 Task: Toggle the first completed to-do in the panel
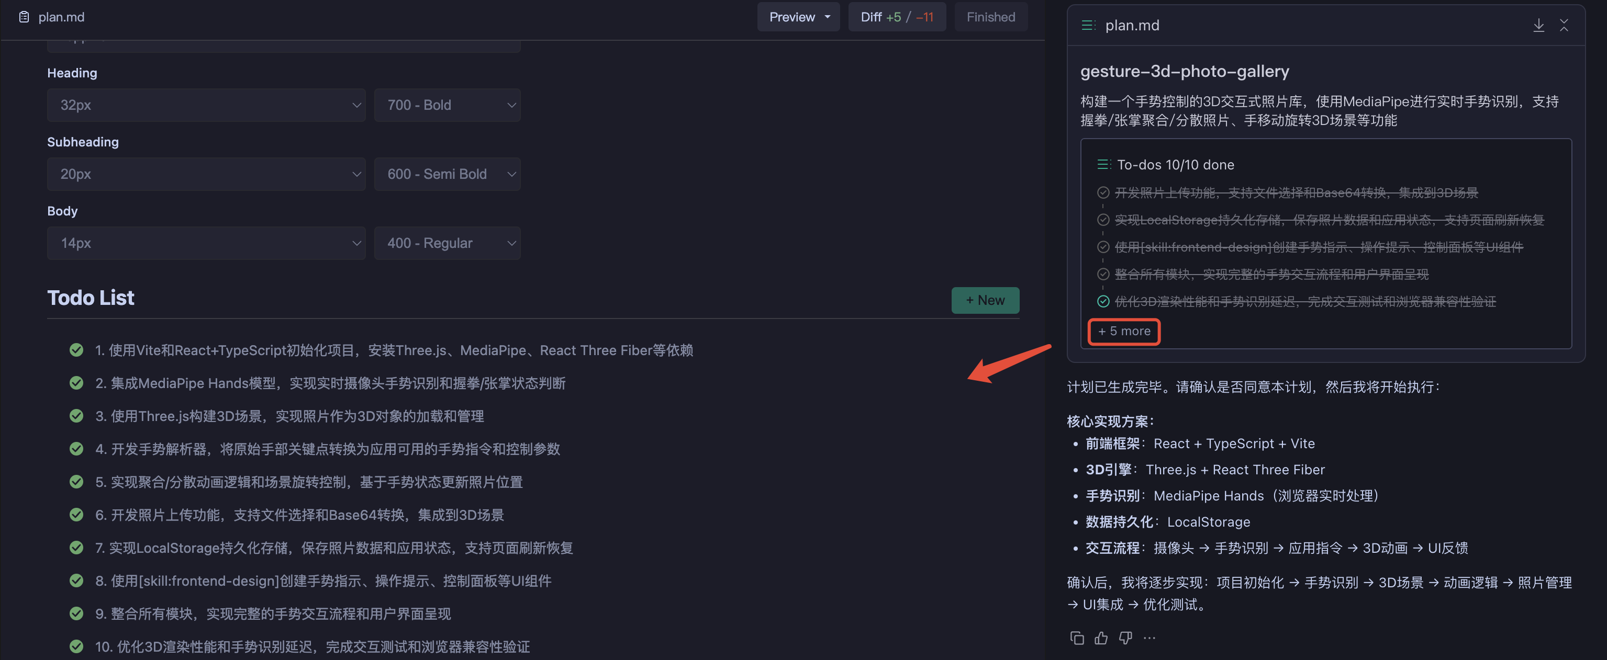point(1103,192)
